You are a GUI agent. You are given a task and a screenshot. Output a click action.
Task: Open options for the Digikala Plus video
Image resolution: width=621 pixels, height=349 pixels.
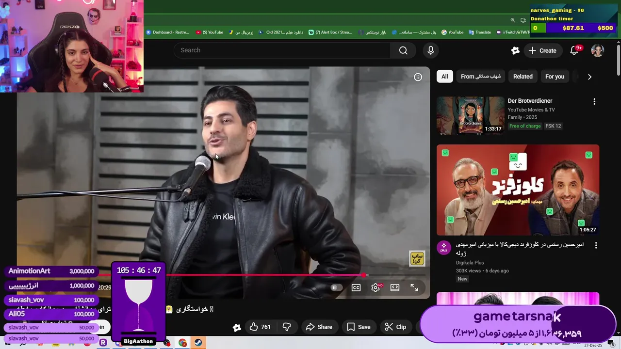coord(596,245)
